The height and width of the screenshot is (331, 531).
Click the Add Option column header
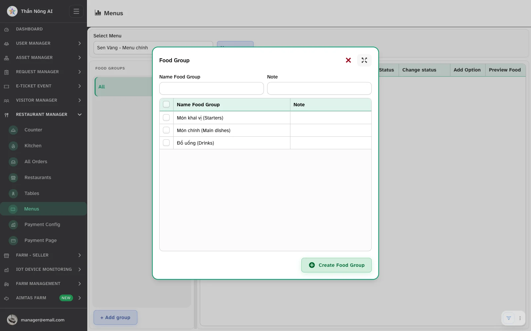[467, 70]
